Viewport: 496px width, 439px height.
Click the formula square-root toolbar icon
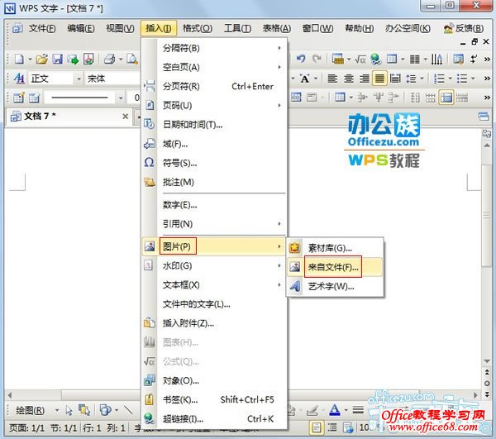[360, 60]
